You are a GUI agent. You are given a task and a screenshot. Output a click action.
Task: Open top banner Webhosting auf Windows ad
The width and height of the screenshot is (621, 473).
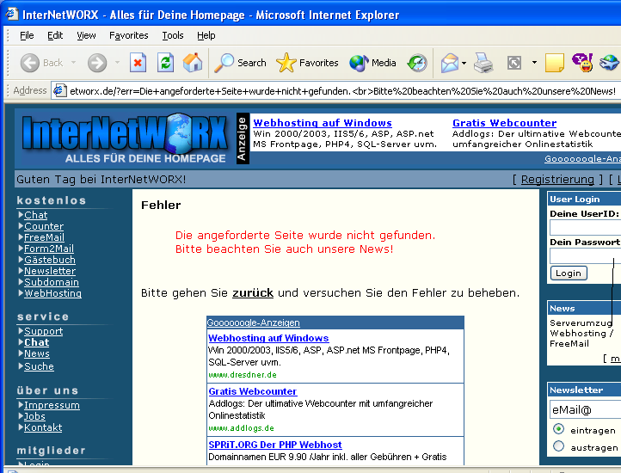coord(323,123)
